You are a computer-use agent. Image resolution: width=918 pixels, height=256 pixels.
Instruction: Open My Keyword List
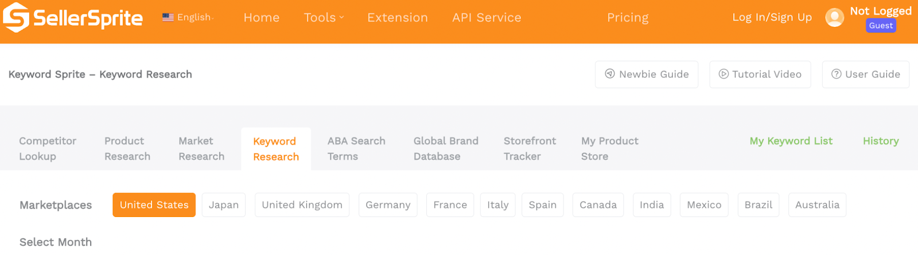[791, 141]
